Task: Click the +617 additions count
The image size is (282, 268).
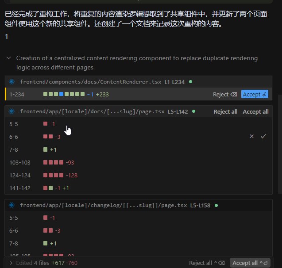Action: coord(58,263)
